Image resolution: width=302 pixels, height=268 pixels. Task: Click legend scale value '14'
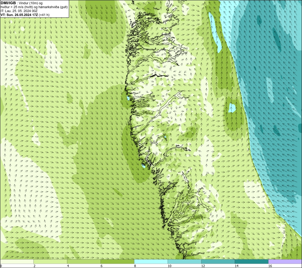pos(236,266)
